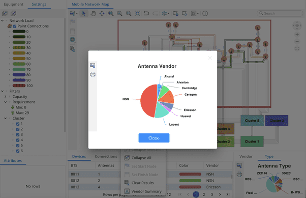
Task: Collapse the Filters section
Action: point(3,91)
